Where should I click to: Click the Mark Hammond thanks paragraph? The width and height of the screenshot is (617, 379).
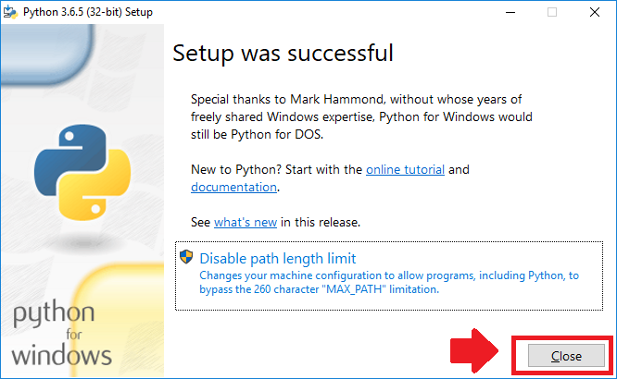(361, 117)
